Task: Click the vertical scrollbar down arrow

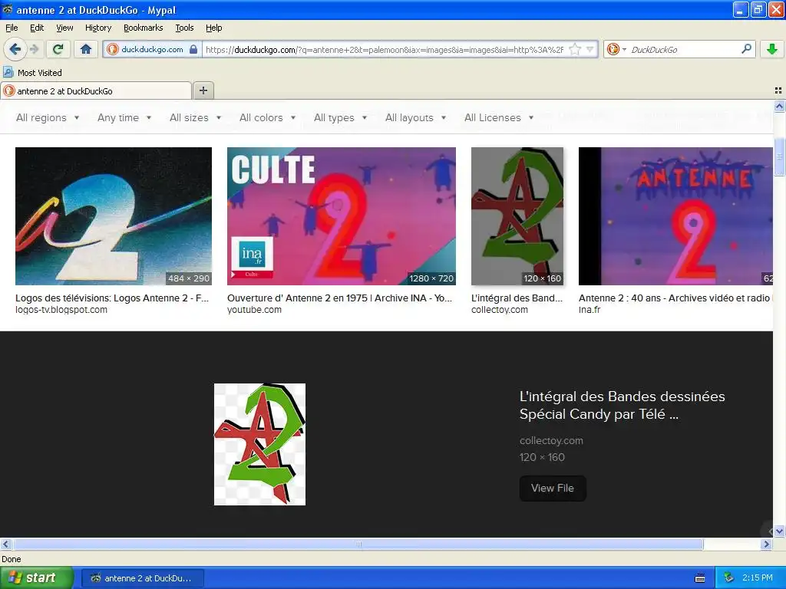Action: coord(779,531)
